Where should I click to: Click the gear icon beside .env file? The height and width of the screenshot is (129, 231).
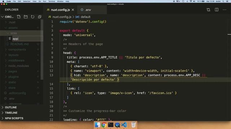point(5,99)
